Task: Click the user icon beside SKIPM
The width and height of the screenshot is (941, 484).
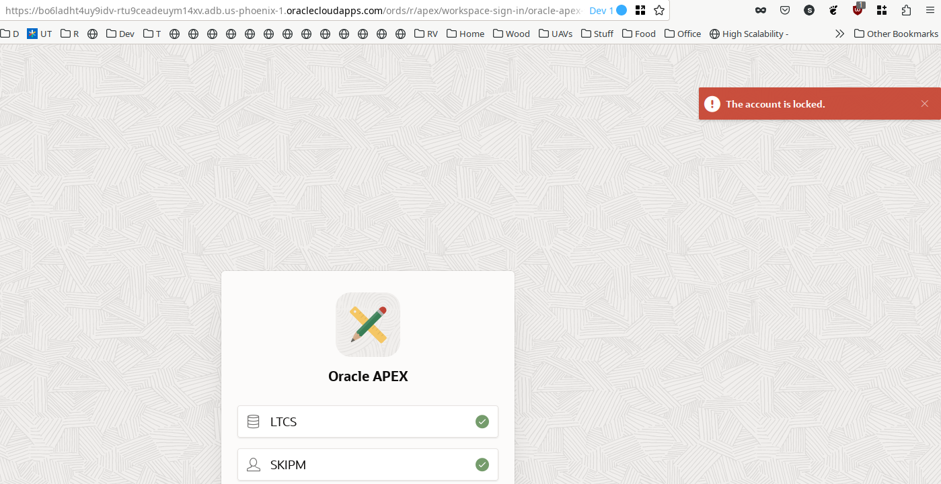Action: click(x=254, y=465)
